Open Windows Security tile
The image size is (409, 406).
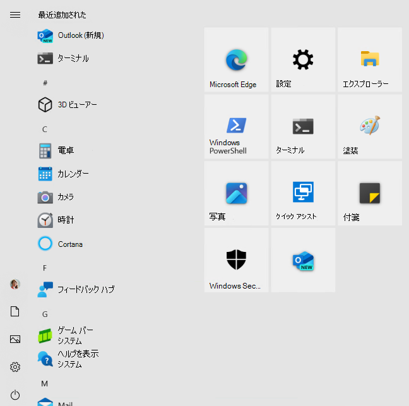click(x=236, y=260)
